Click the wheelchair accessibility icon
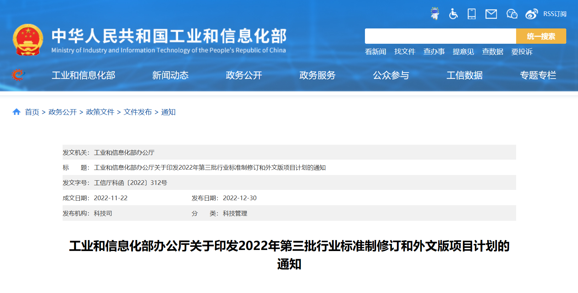The width and height of the screenshot is (578, 293). click(x=453, y=14)
